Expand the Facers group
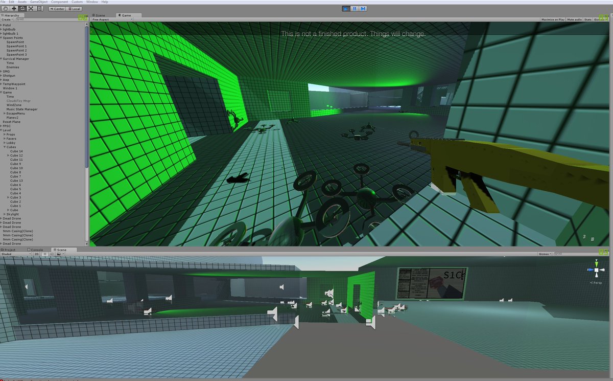 pyautogui.click(x=5, y=139)
